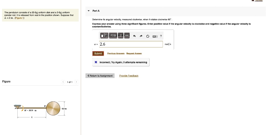Go to the next figure
The width and height of the screenshot is (266, 135).
coord(76,82)
